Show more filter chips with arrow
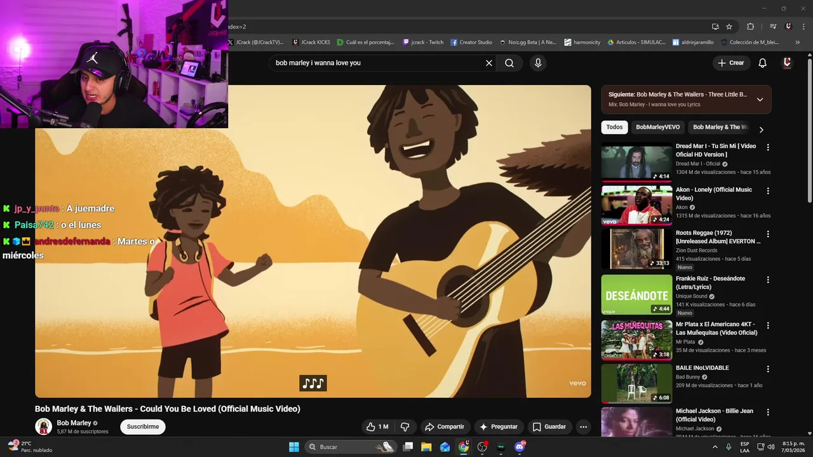This screenshot has width=813, height=457. tap(761, 129)
